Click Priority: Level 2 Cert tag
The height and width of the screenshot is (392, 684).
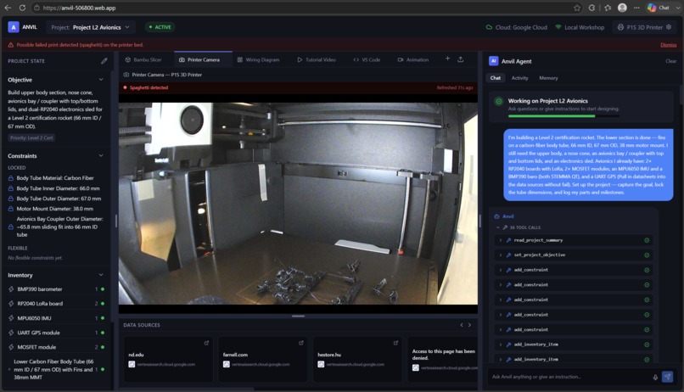pos(31,137)
